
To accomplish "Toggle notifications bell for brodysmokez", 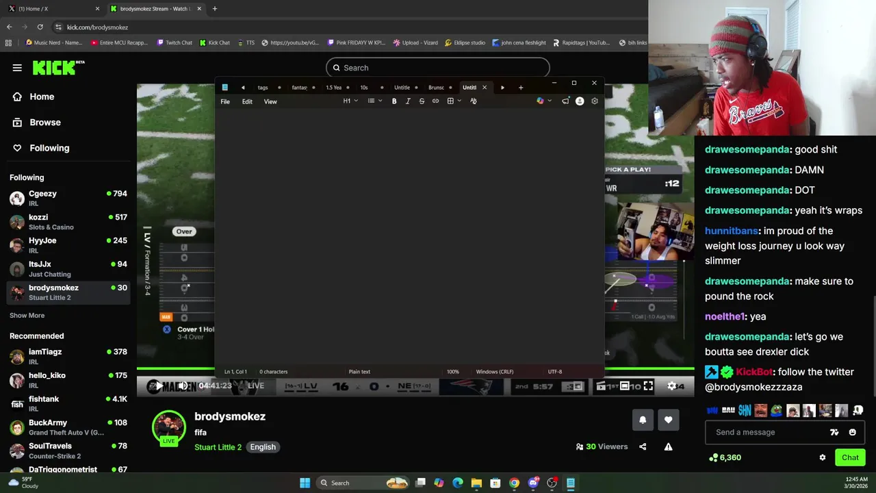I will 643,420.
